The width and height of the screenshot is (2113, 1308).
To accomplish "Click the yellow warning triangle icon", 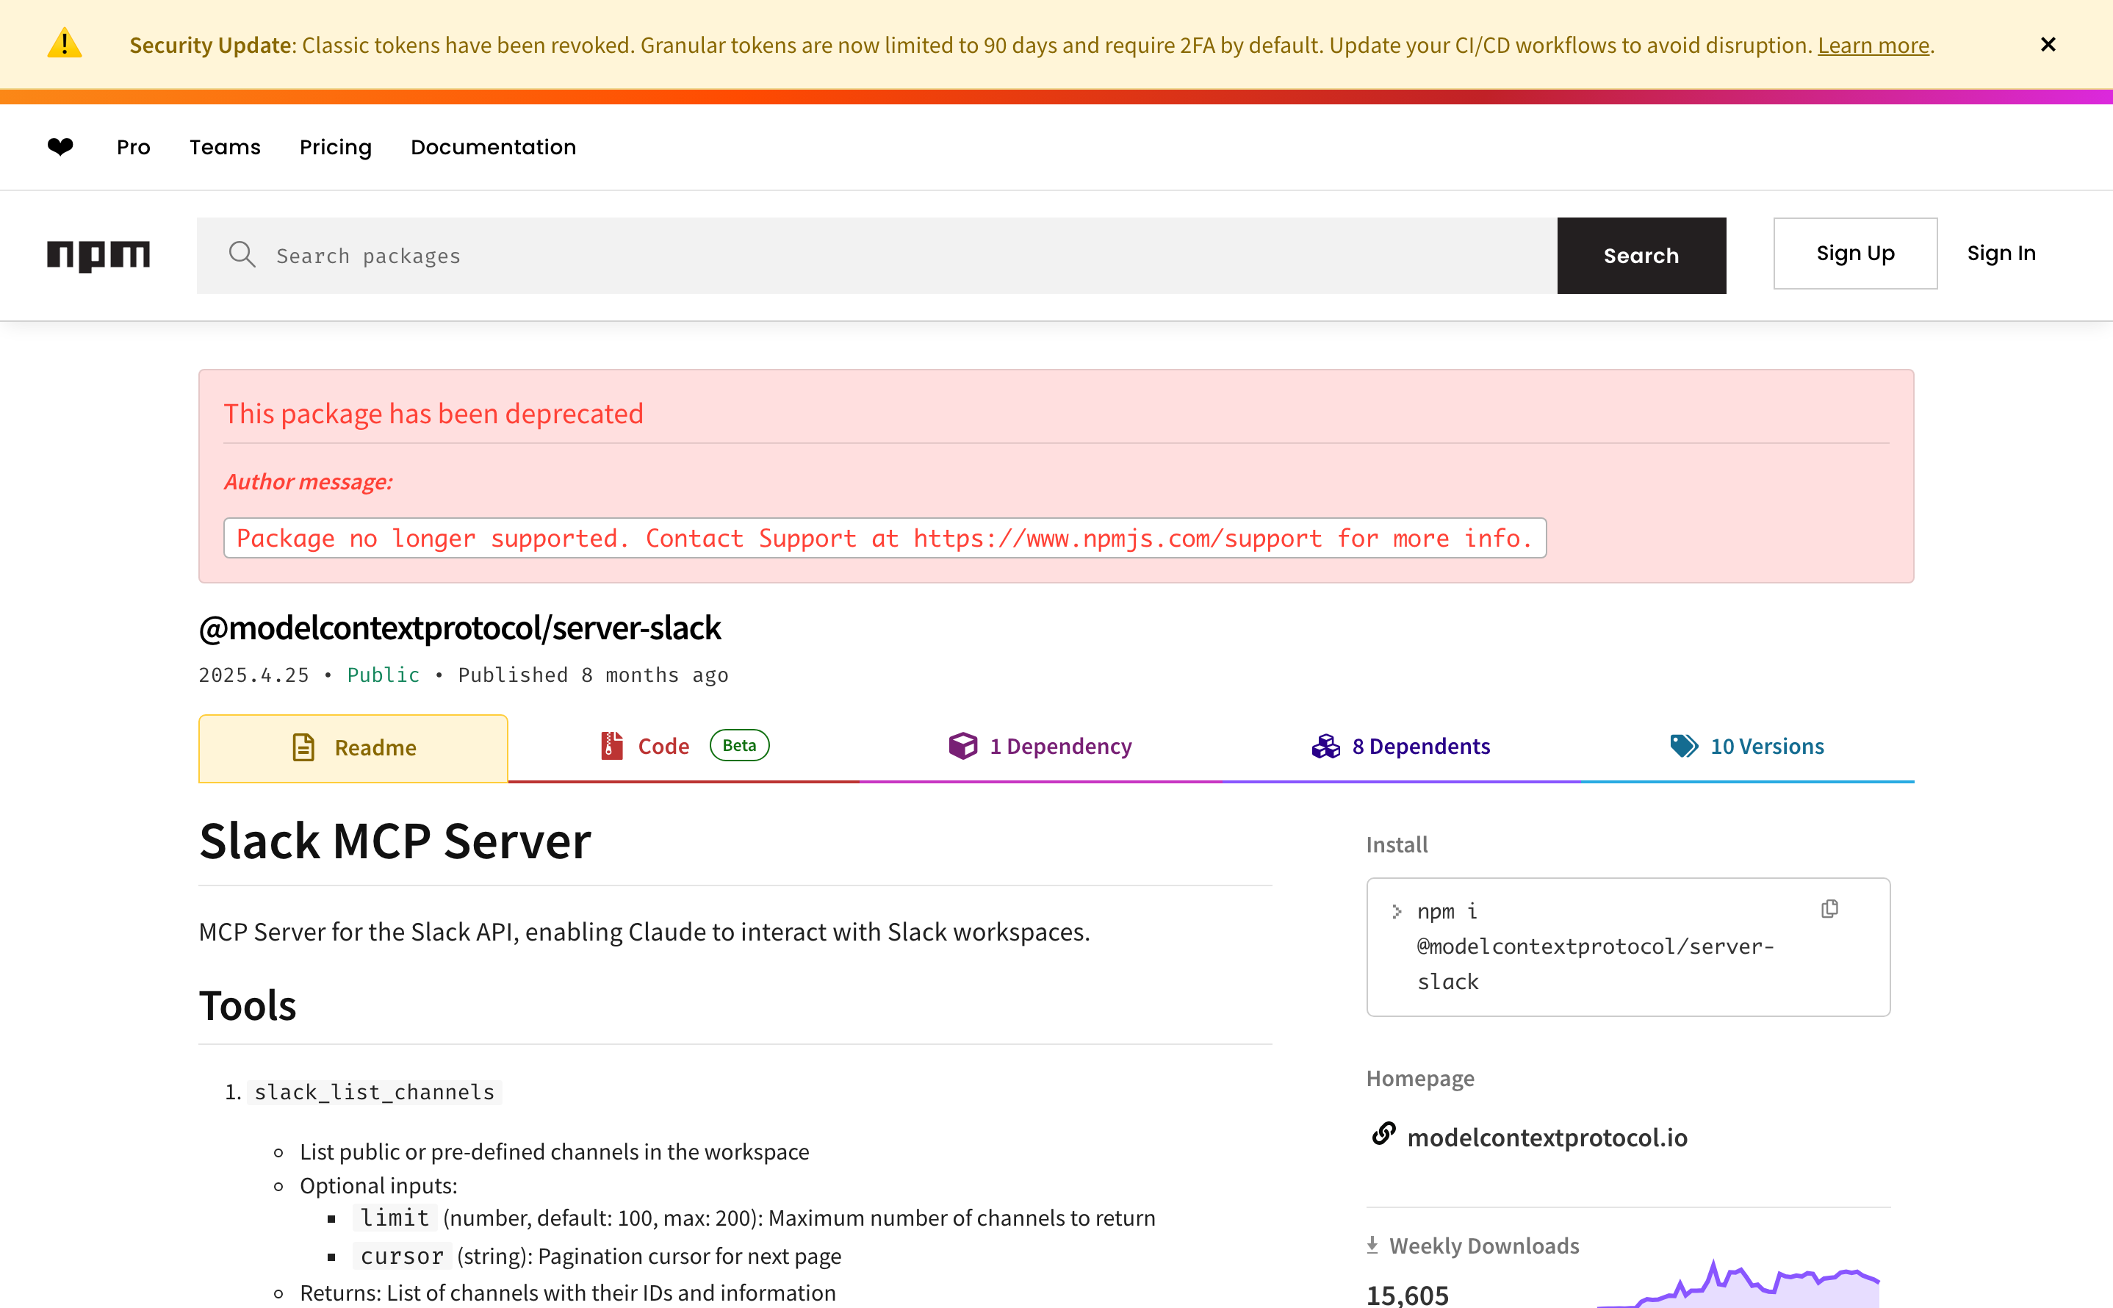I will tap(64, 43).
